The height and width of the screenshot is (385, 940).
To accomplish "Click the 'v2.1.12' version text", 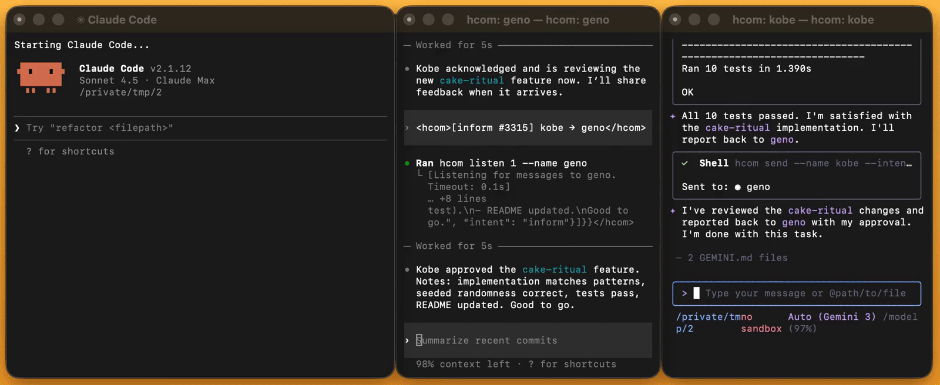I will click(x=170, y=69).
